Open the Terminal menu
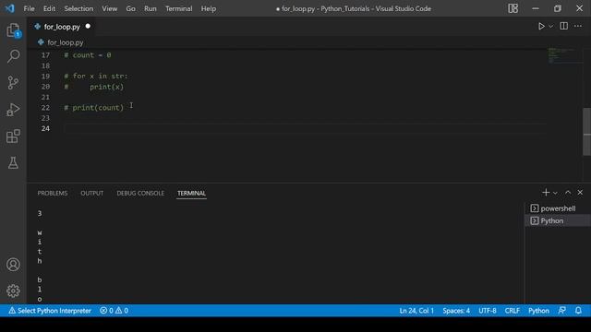 [178, 8]
